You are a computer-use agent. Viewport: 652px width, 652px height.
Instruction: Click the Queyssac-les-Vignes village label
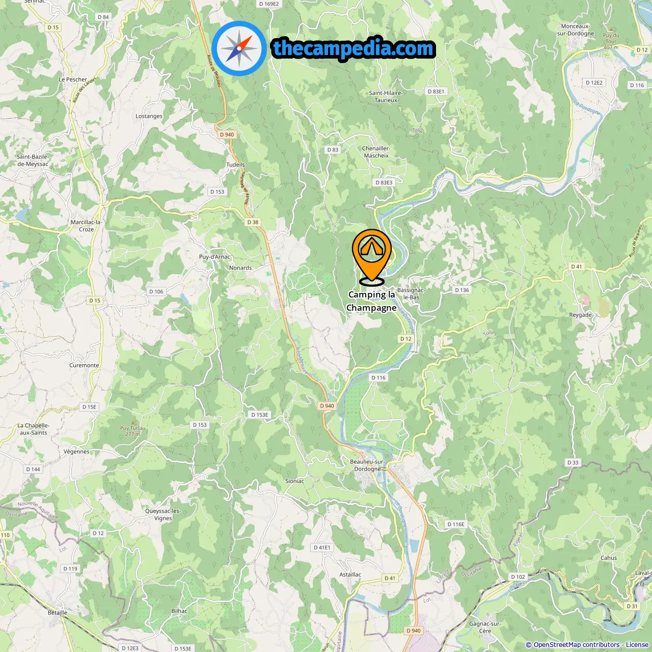pyautogui.click(x=163, y=514)
